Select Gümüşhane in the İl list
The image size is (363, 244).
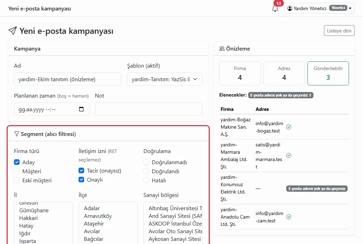pos(34,210)
